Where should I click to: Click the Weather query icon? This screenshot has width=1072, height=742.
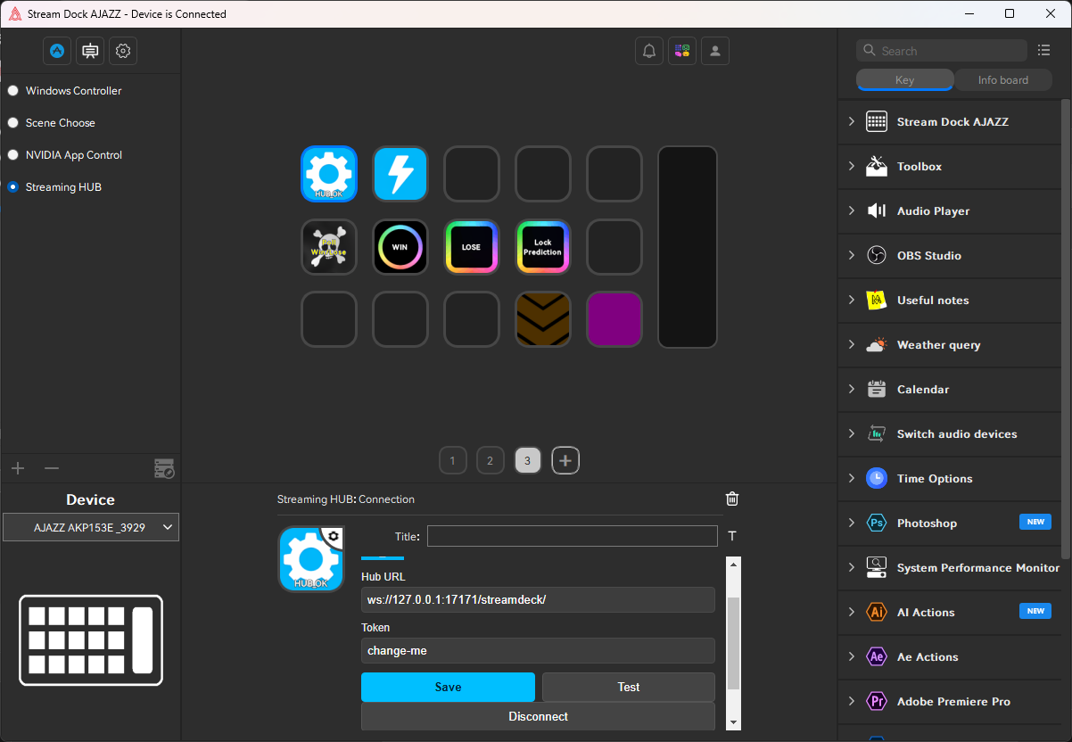pos(877,345)
